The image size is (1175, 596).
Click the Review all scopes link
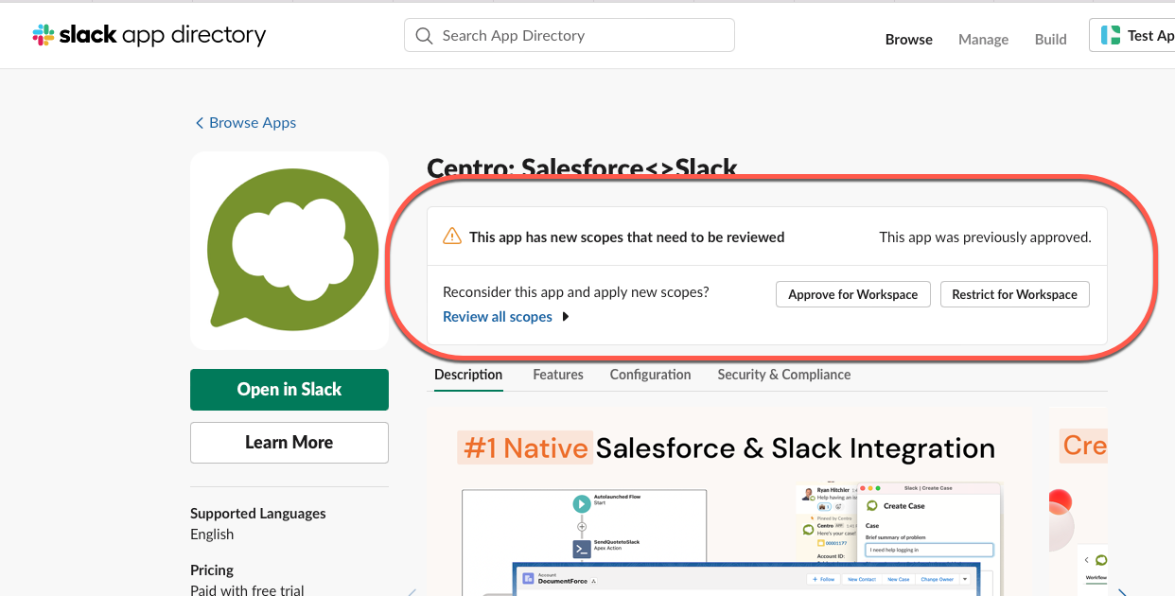tap(498, 317)
